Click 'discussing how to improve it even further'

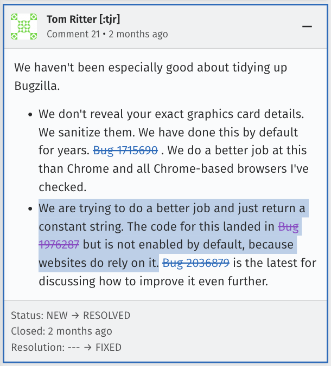point(153,281)
